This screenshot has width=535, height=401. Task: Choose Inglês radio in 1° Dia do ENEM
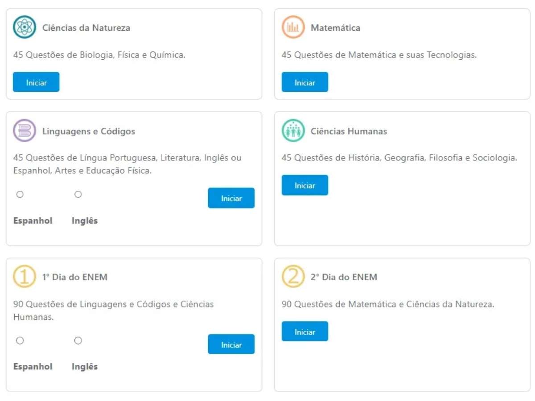(78, 340)
